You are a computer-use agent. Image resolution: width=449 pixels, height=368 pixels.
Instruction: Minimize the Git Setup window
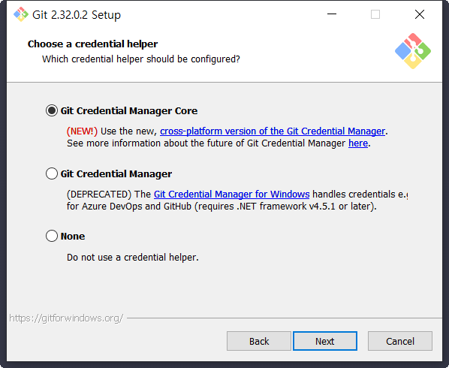(x=332, y=14)
